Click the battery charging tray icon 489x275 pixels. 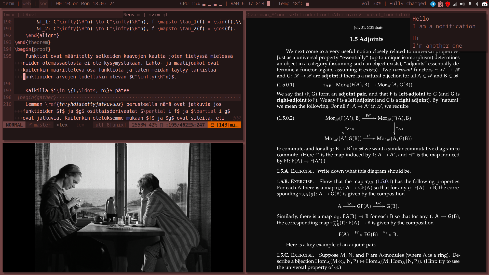pos(440,4)
